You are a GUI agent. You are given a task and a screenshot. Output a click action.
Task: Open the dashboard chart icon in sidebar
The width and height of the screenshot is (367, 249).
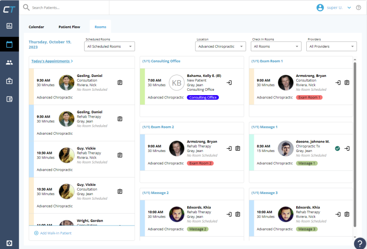[x=9, y=26]
